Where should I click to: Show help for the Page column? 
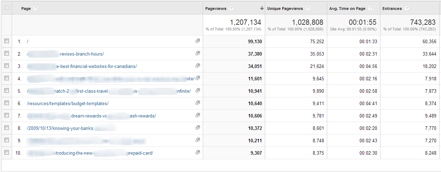(36, 8)
